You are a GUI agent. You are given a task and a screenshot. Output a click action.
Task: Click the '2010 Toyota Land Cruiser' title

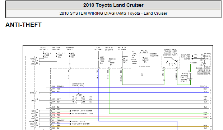tap(113, 5)
